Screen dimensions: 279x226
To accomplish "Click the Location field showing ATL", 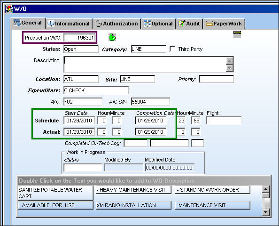I will pyautogui.click(x=81, y=79).
